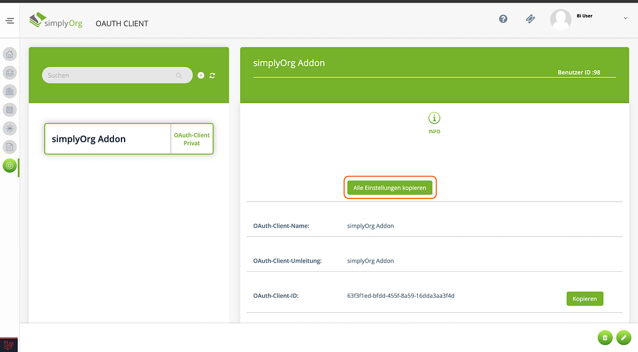Open the document list sidebar icon
This screenshot has height=352, width=638.
(x=10, y=147)
